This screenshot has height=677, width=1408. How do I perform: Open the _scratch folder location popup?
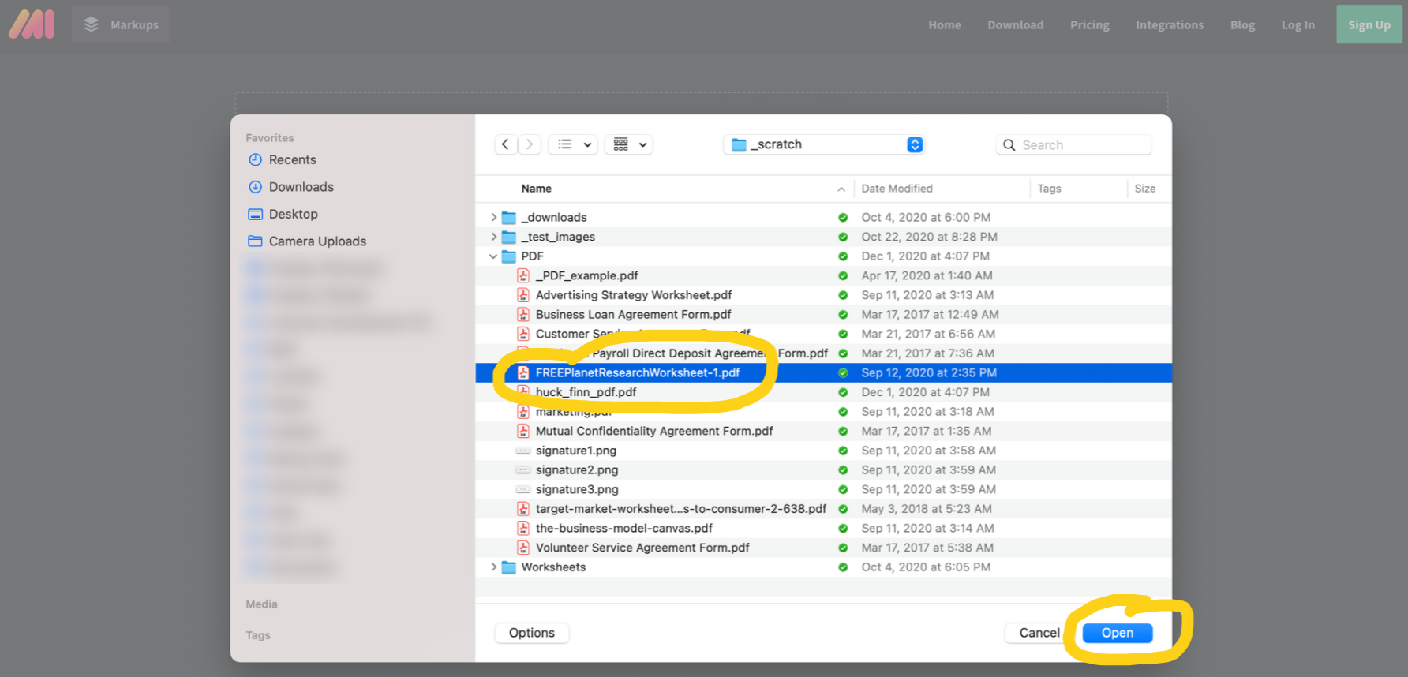(823, 144)
